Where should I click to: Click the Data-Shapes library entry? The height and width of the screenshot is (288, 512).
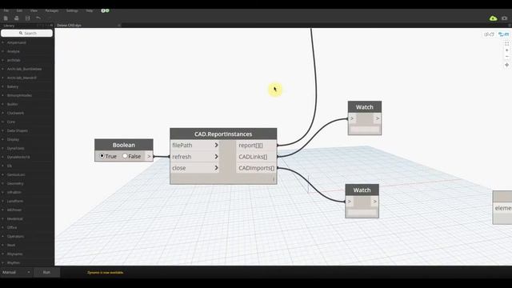pos(18,130)
